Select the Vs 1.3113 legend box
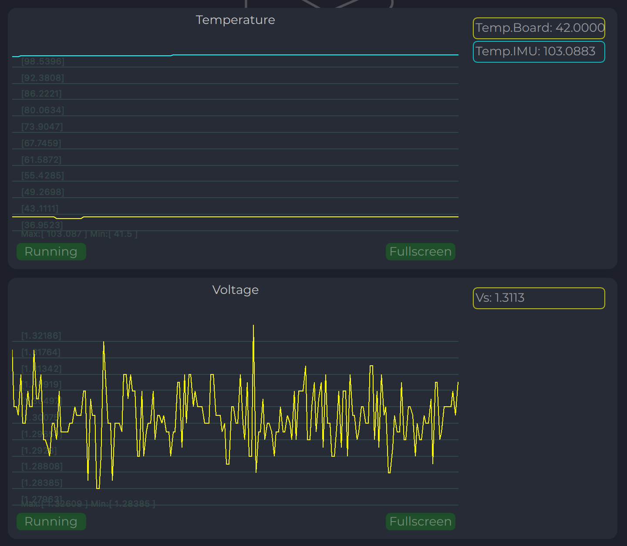 (539, 298)
